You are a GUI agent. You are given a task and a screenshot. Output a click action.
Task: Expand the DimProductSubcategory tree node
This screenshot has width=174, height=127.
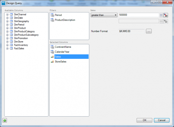7,35
